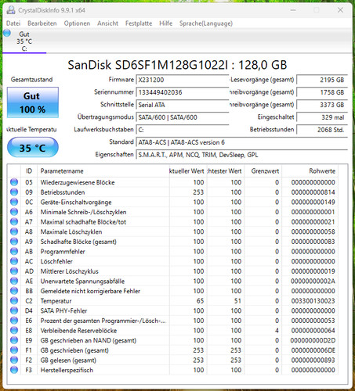Click the NAND write value 3373 GB

(322, 105)
